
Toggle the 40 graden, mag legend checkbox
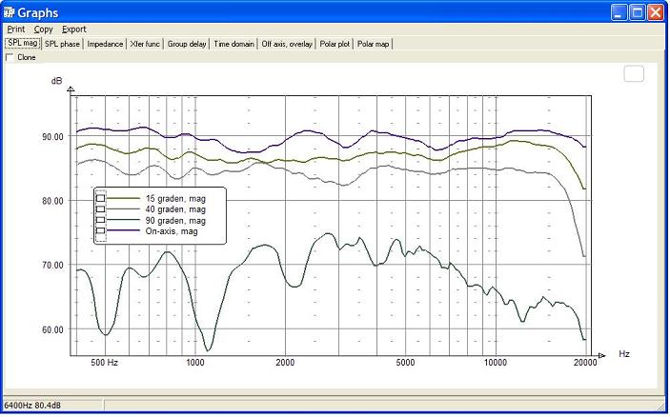click(x=100, y=209)
